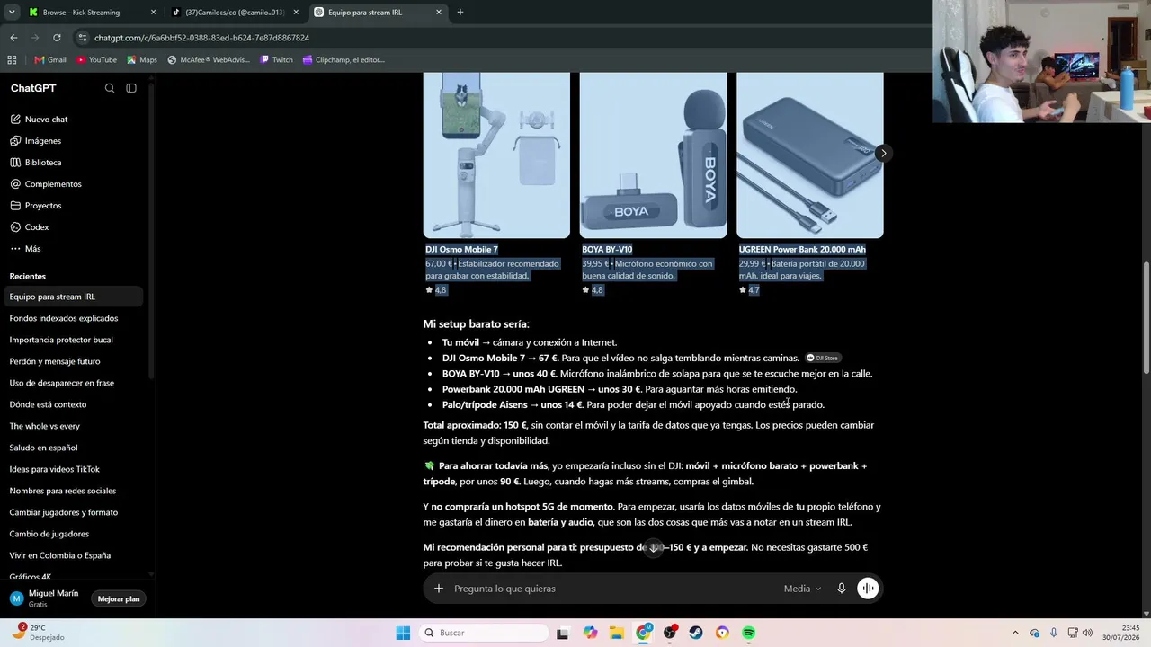Open Complementos in the sidebar
The height and width of the screenshot is (647, 1151).
tap(72, 184)
